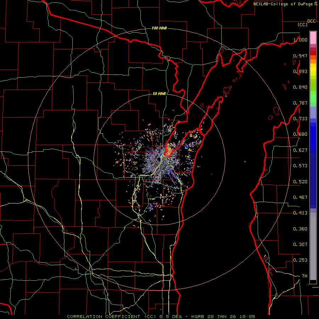Click the 1.000 legend value
This screenshot has height=319, width=319.
[x=300, y=40]
